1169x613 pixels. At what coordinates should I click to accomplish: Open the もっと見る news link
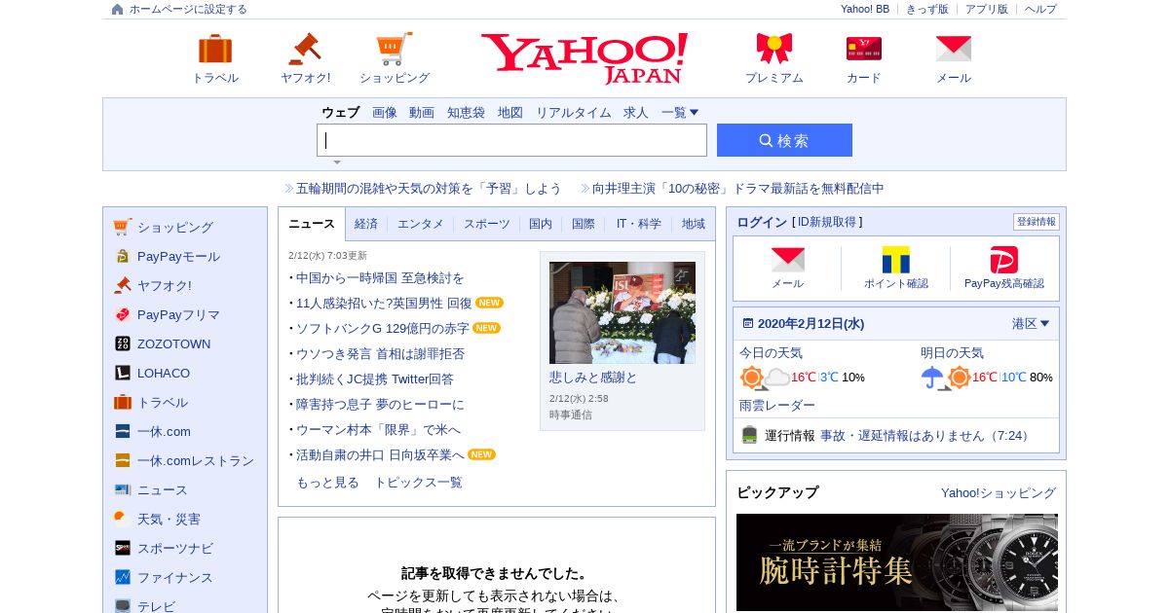[327, 482]
